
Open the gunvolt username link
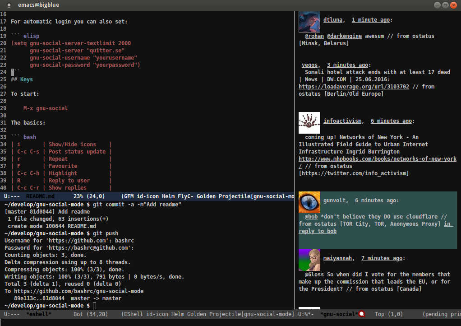coord(335,200)
